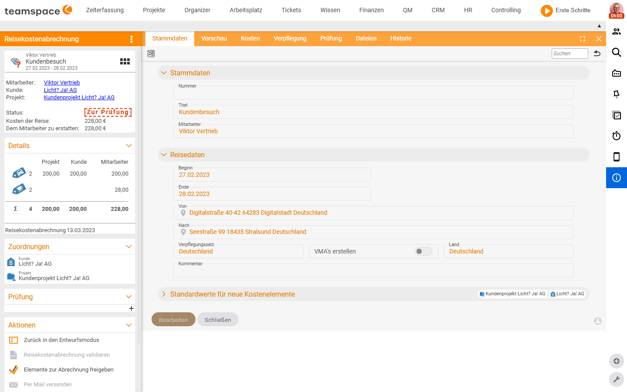This screenshot has height=392, width=627.
Task: Open the search magnifier in right sidebar
Action: point(617,52)
